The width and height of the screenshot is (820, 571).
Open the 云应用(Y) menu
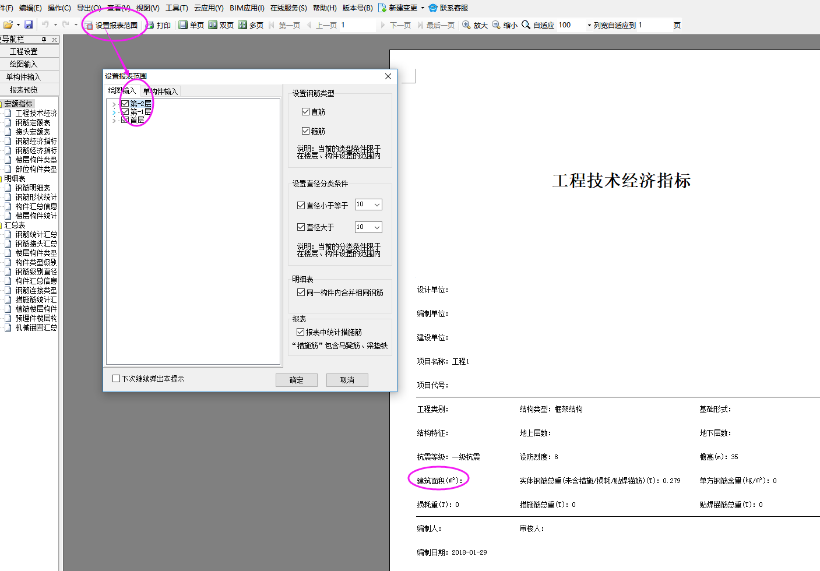[x=209, y=8]
